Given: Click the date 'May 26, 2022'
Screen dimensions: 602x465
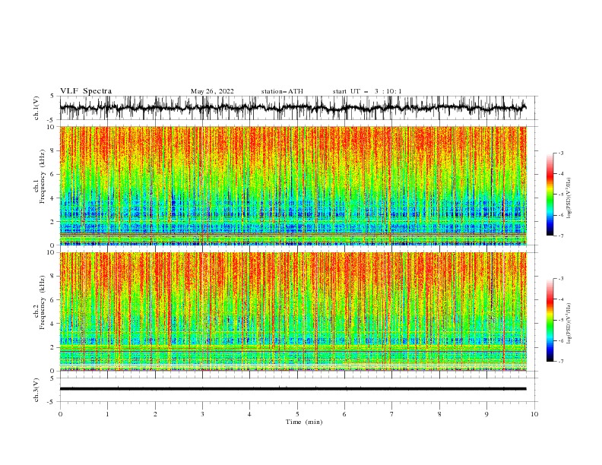Looking at the screenshot, I should 212,91.
